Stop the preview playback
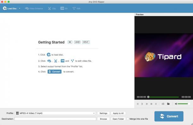 tap(151, 104)
